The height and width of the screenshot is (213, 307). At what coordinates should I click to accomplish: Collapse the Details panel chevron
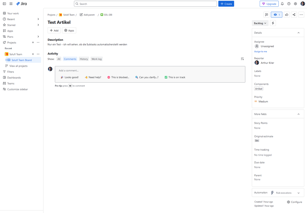[298, 33]
